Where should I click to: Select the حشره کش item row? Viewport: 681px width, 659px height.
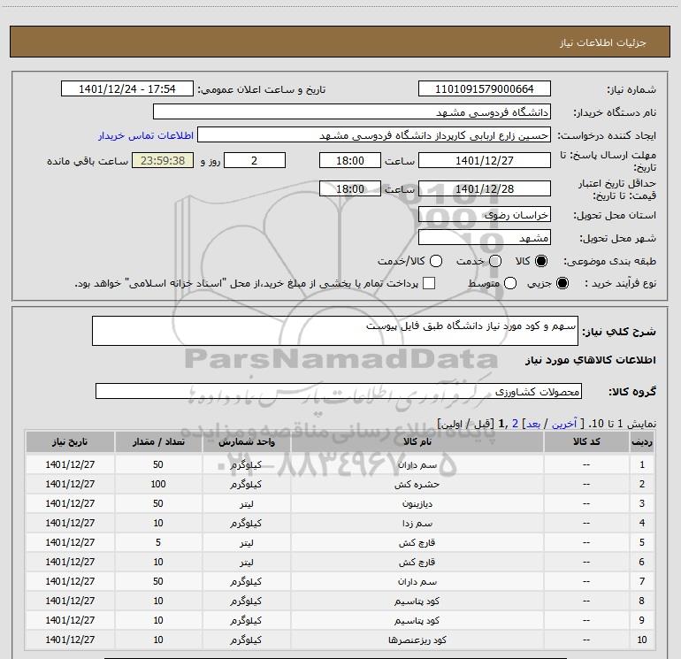tap(340, 484)
